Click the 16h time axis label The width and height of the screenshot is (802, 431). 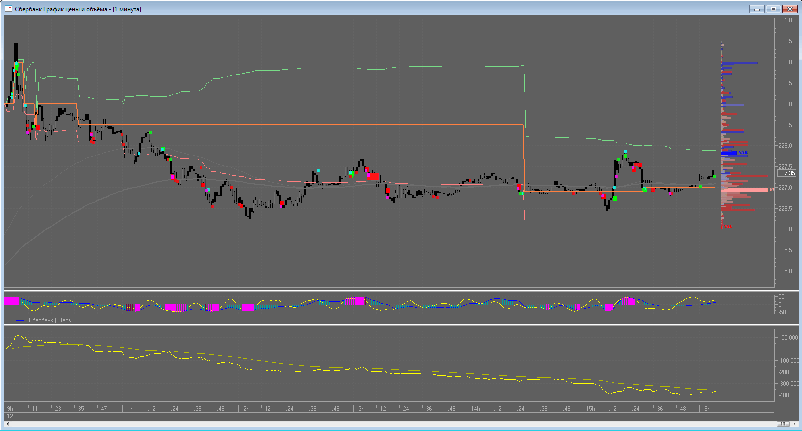click(706, 409)
